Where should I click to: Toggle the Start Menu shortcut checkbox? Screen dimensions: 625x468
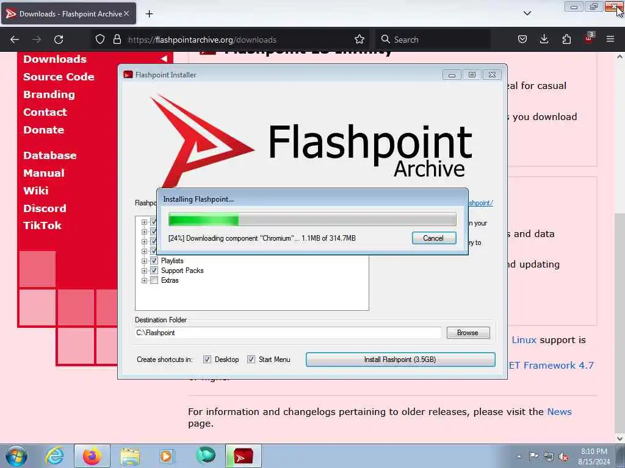point(251,360)
